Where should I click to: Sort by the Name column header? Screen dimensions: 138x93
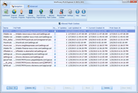pos(8,28)
